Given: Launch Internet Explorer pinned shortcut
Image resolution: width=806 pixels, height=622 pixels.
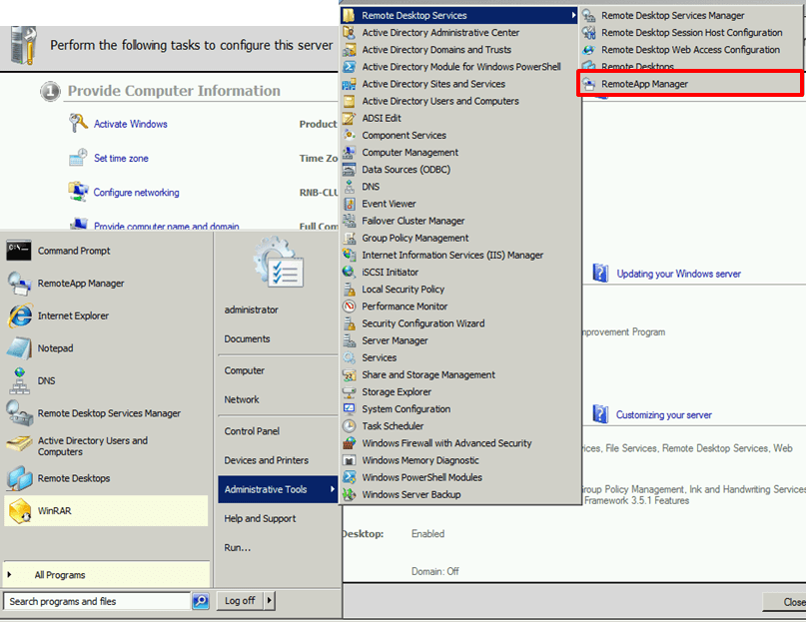Looking at the screenshot, I should coord(73,315).
